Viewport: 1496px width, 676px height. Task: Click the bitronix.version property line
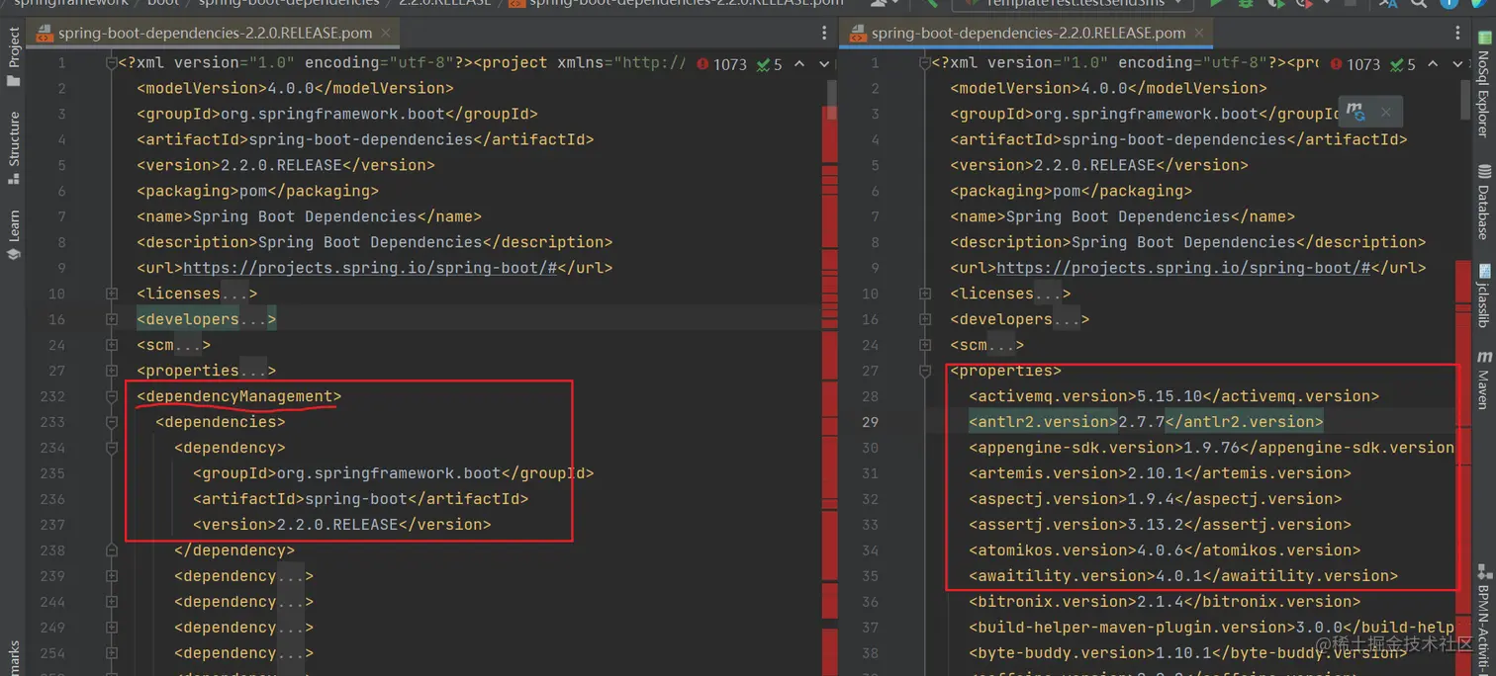point(1165,602)
